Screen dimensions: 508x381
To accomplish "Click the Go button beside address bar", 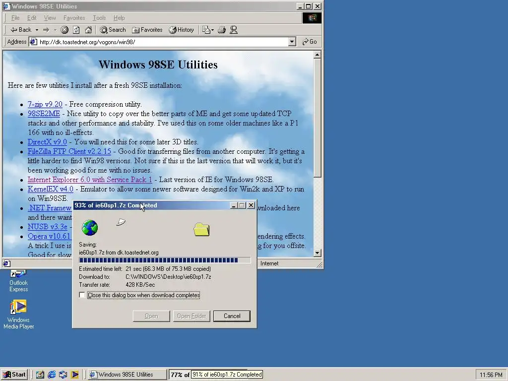I will tap(310, 42).
